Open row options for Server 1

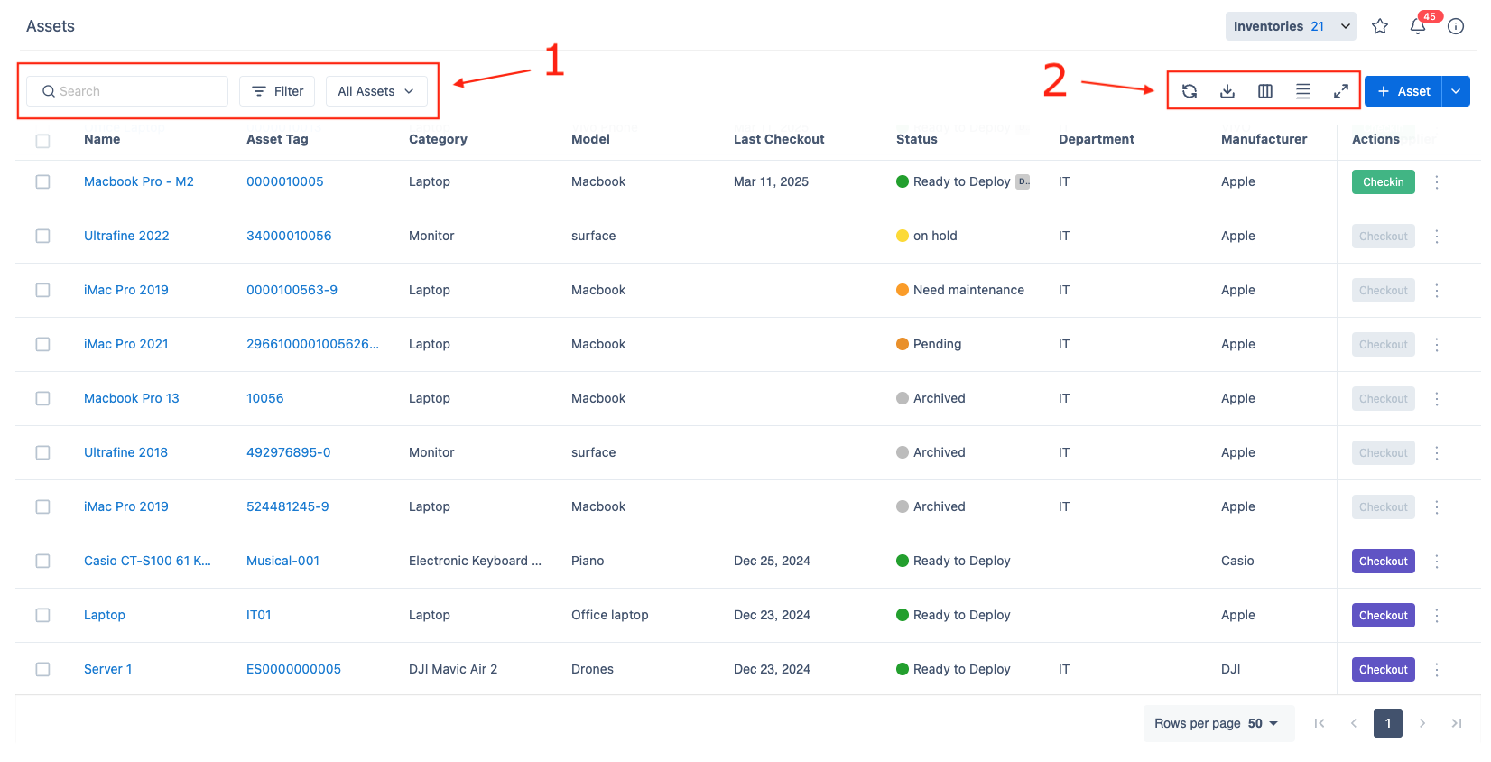[1437, 670]
